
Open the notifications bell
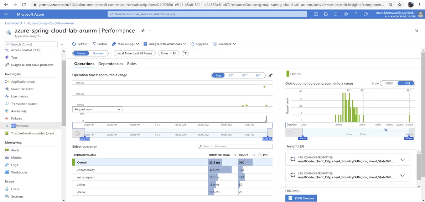[336, 14]
